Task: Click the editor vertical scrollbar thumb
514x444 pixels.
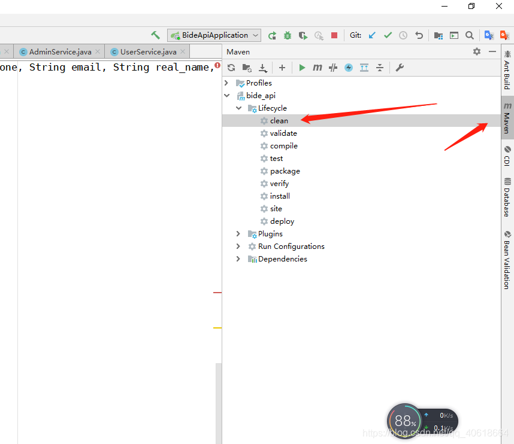Action: [219, 403]
